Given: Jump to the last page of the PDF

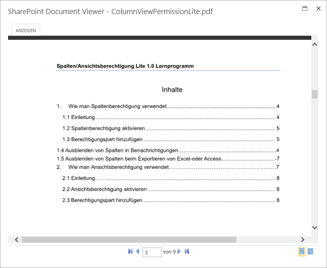Looking at the screenshot, I should click(187, 252).
